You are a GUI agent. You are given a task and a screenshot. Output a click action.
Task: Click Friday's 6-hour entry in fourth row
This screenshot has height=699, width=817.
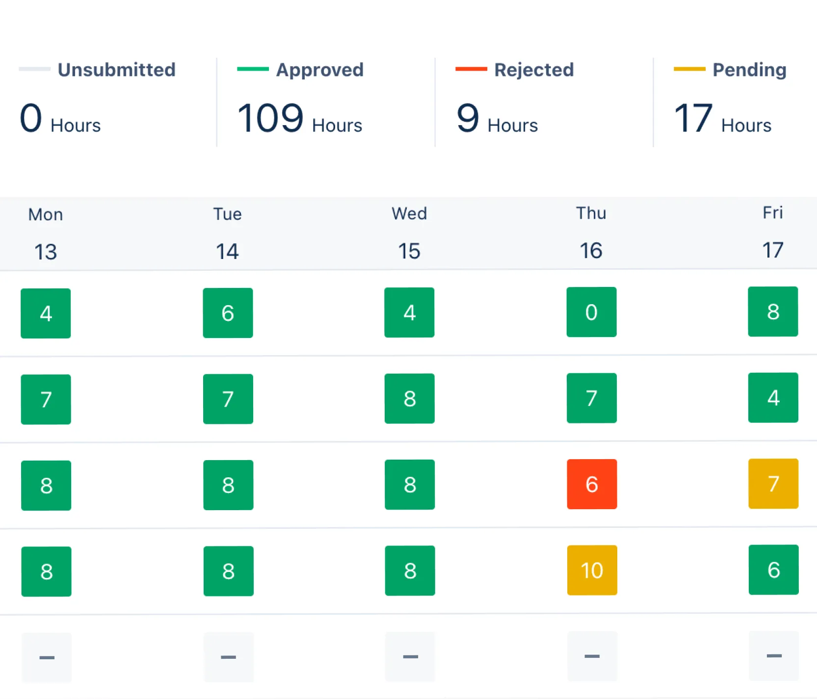[774, 570]
